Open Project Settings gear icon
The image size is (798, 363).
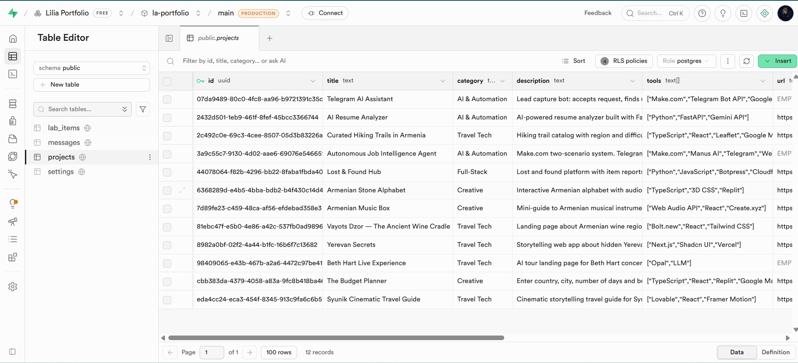coord(13,287)
